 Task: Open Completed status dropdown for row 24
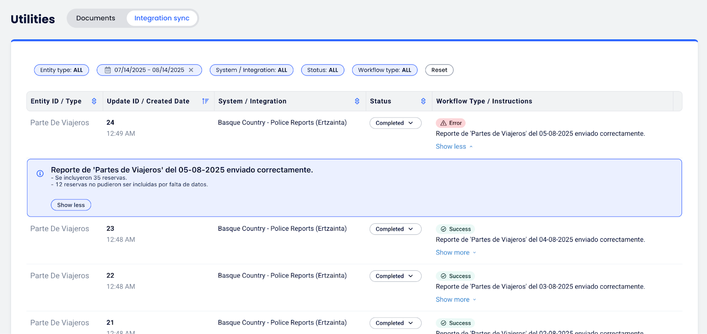point(395,123)
